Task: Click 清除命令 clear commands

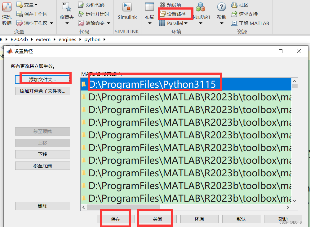Action: click(91, 23)
